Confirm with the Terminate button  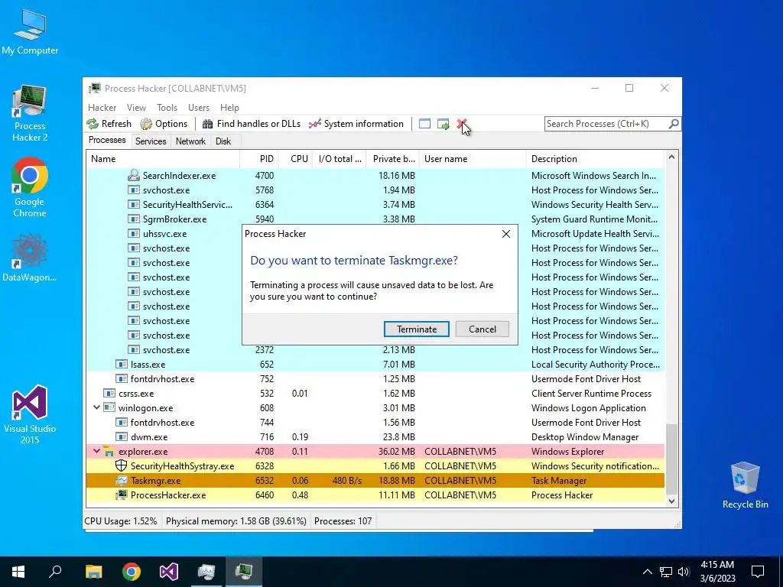point(417,329)
